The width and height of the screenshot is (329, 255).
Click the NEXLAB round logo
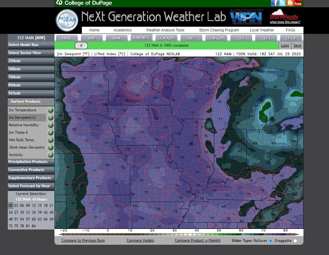tap(67, 20)
